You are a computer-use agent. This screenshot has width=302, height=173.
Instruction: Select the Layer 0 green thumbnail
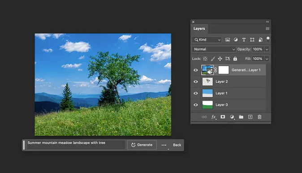click(x=207, y=105)
